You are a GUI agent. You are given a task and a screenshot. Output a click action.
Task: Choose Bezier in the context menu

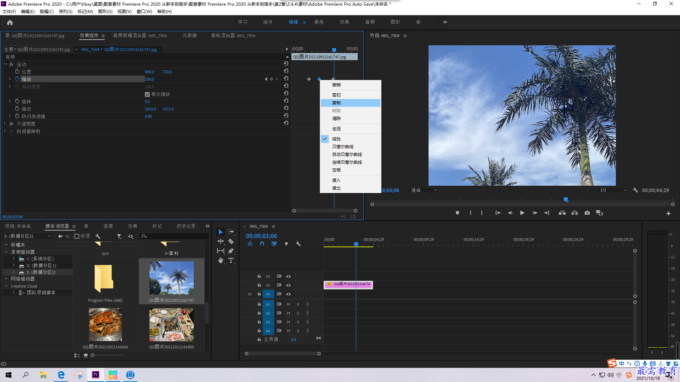(x=351, y=146)
